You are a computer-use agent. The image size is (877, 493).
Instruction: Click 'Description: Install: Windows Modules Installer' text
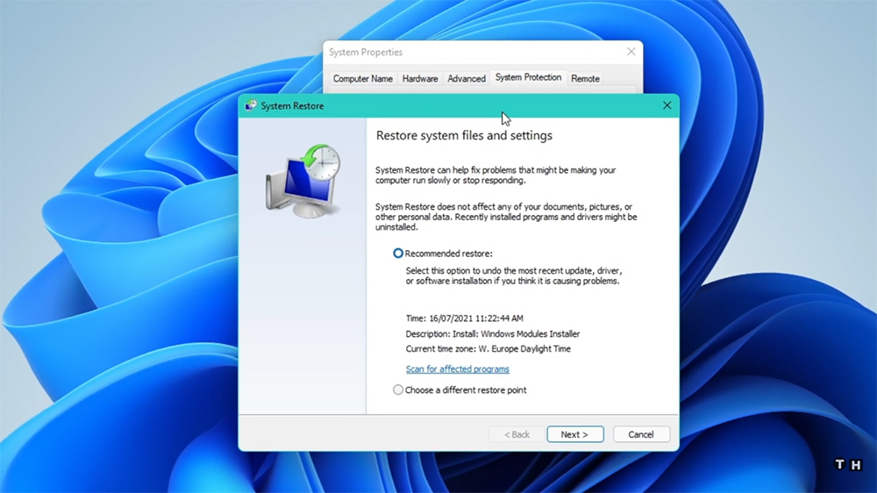(x=493, y=334)
